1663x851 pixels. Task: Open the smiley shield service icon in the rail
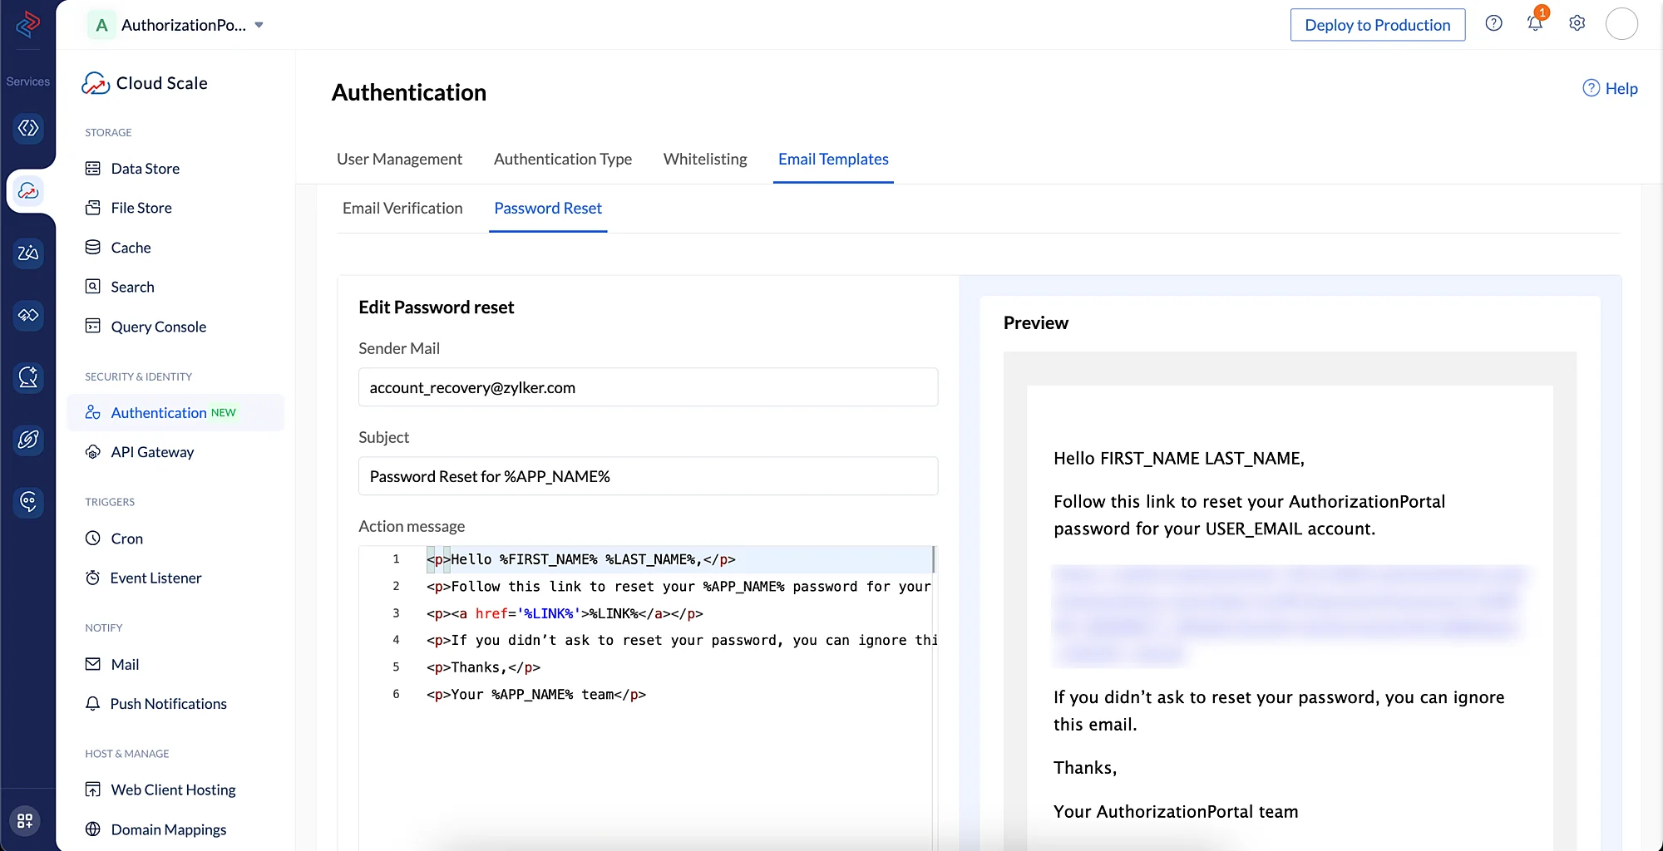tap(28, 501)
